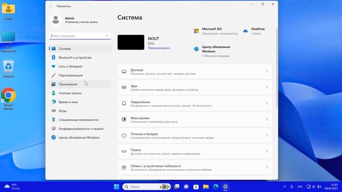Go to Сеть и Интернет settings
342x192 pixels.
[80, 66]
